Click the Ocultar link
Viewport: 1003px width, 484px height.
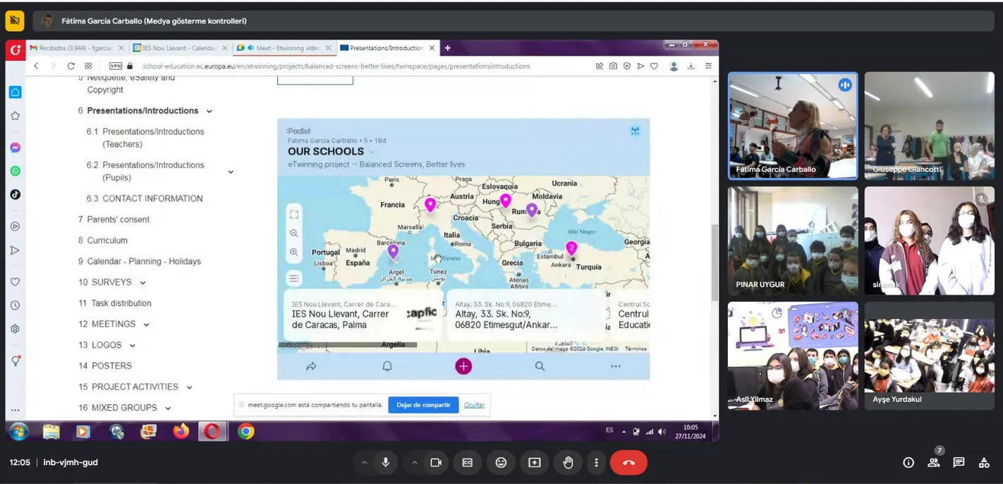[x=474, y=405]
